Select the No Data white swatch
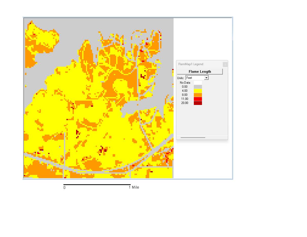Screen dimensions: 307x237 pyautogui.click(x=198, y=82)
